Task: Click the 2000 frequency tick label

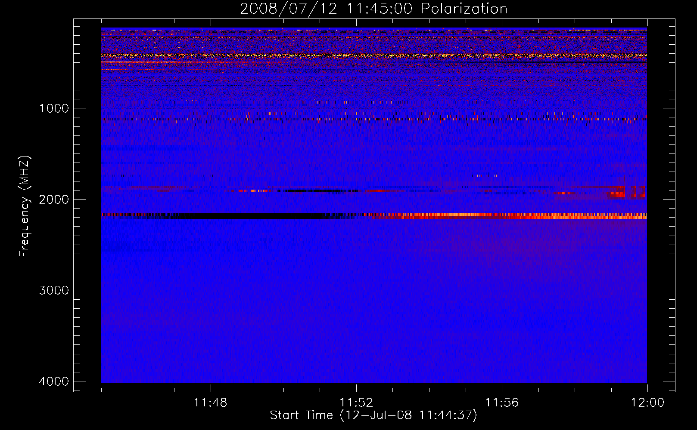Action: coord(54,200)
